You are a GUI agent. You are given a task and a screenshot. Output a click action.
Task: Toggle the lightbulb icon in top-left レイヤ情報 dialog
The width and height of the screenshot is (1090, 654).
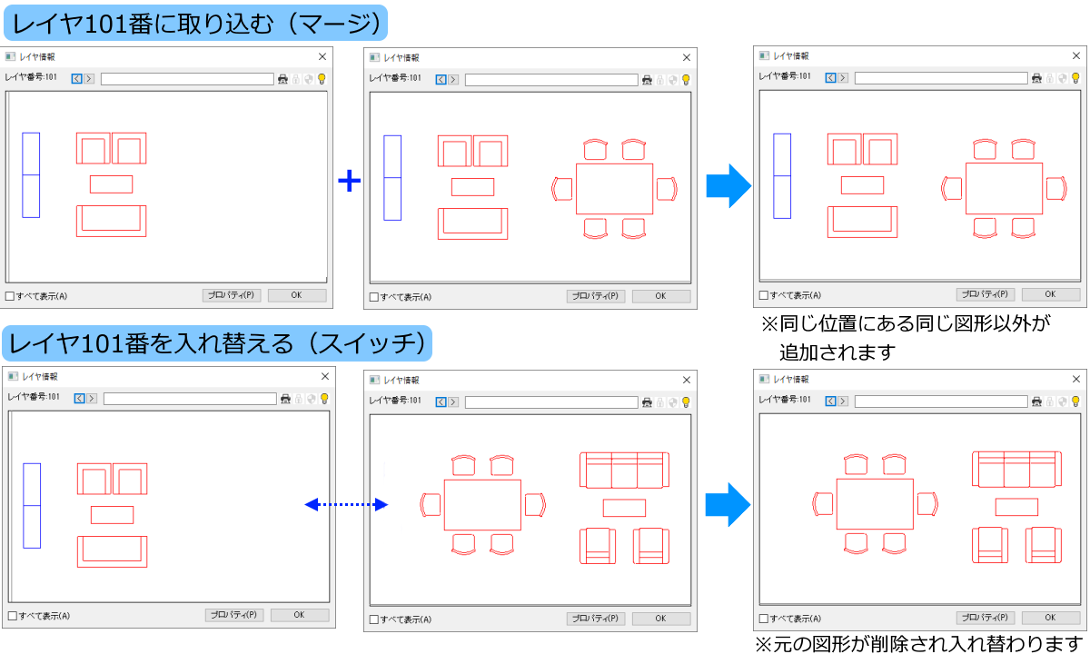[x=322, y=79]
